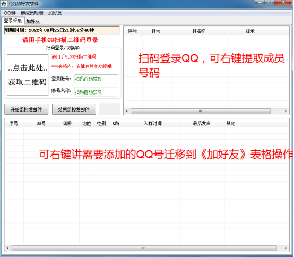Click the 入群时间 column header
The image size is (294, 257).
[x=152, y=123]
